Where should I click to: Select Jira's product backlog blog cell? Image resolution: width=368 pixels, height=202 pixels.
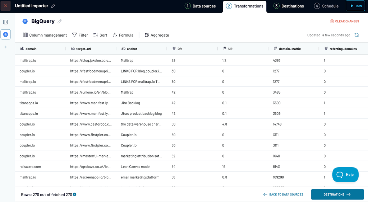click(x=141, y=113)
